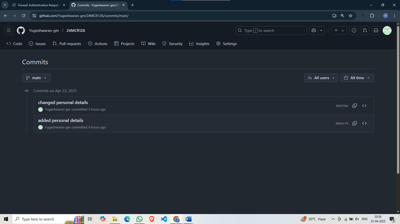Open the 24MCR126 repository link

pyautogui.click(x=76, y=31)
